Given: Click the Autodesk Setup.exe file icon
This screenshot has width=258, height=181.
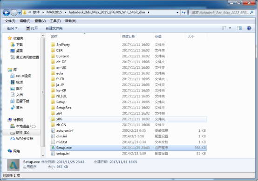Looking at the screenshot, I should pos(53,148).
